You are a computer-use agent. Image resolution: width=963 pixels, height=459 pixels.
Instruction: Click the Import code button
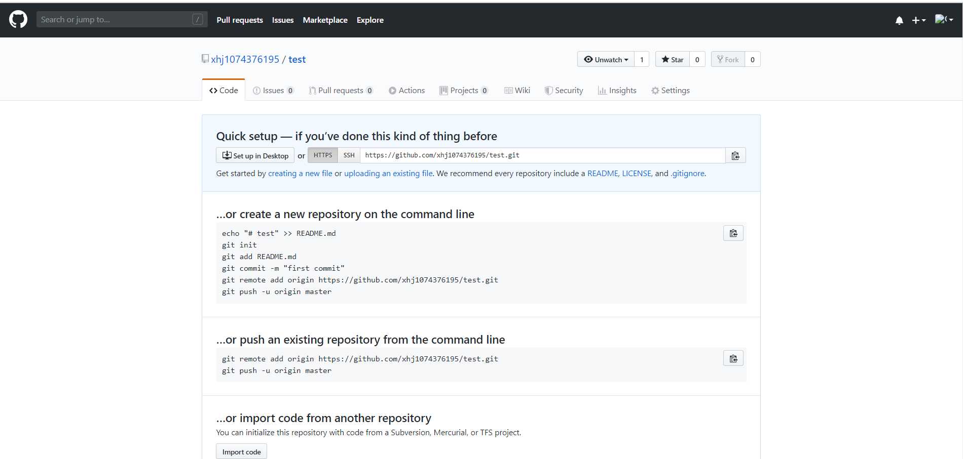coord(241,451)
